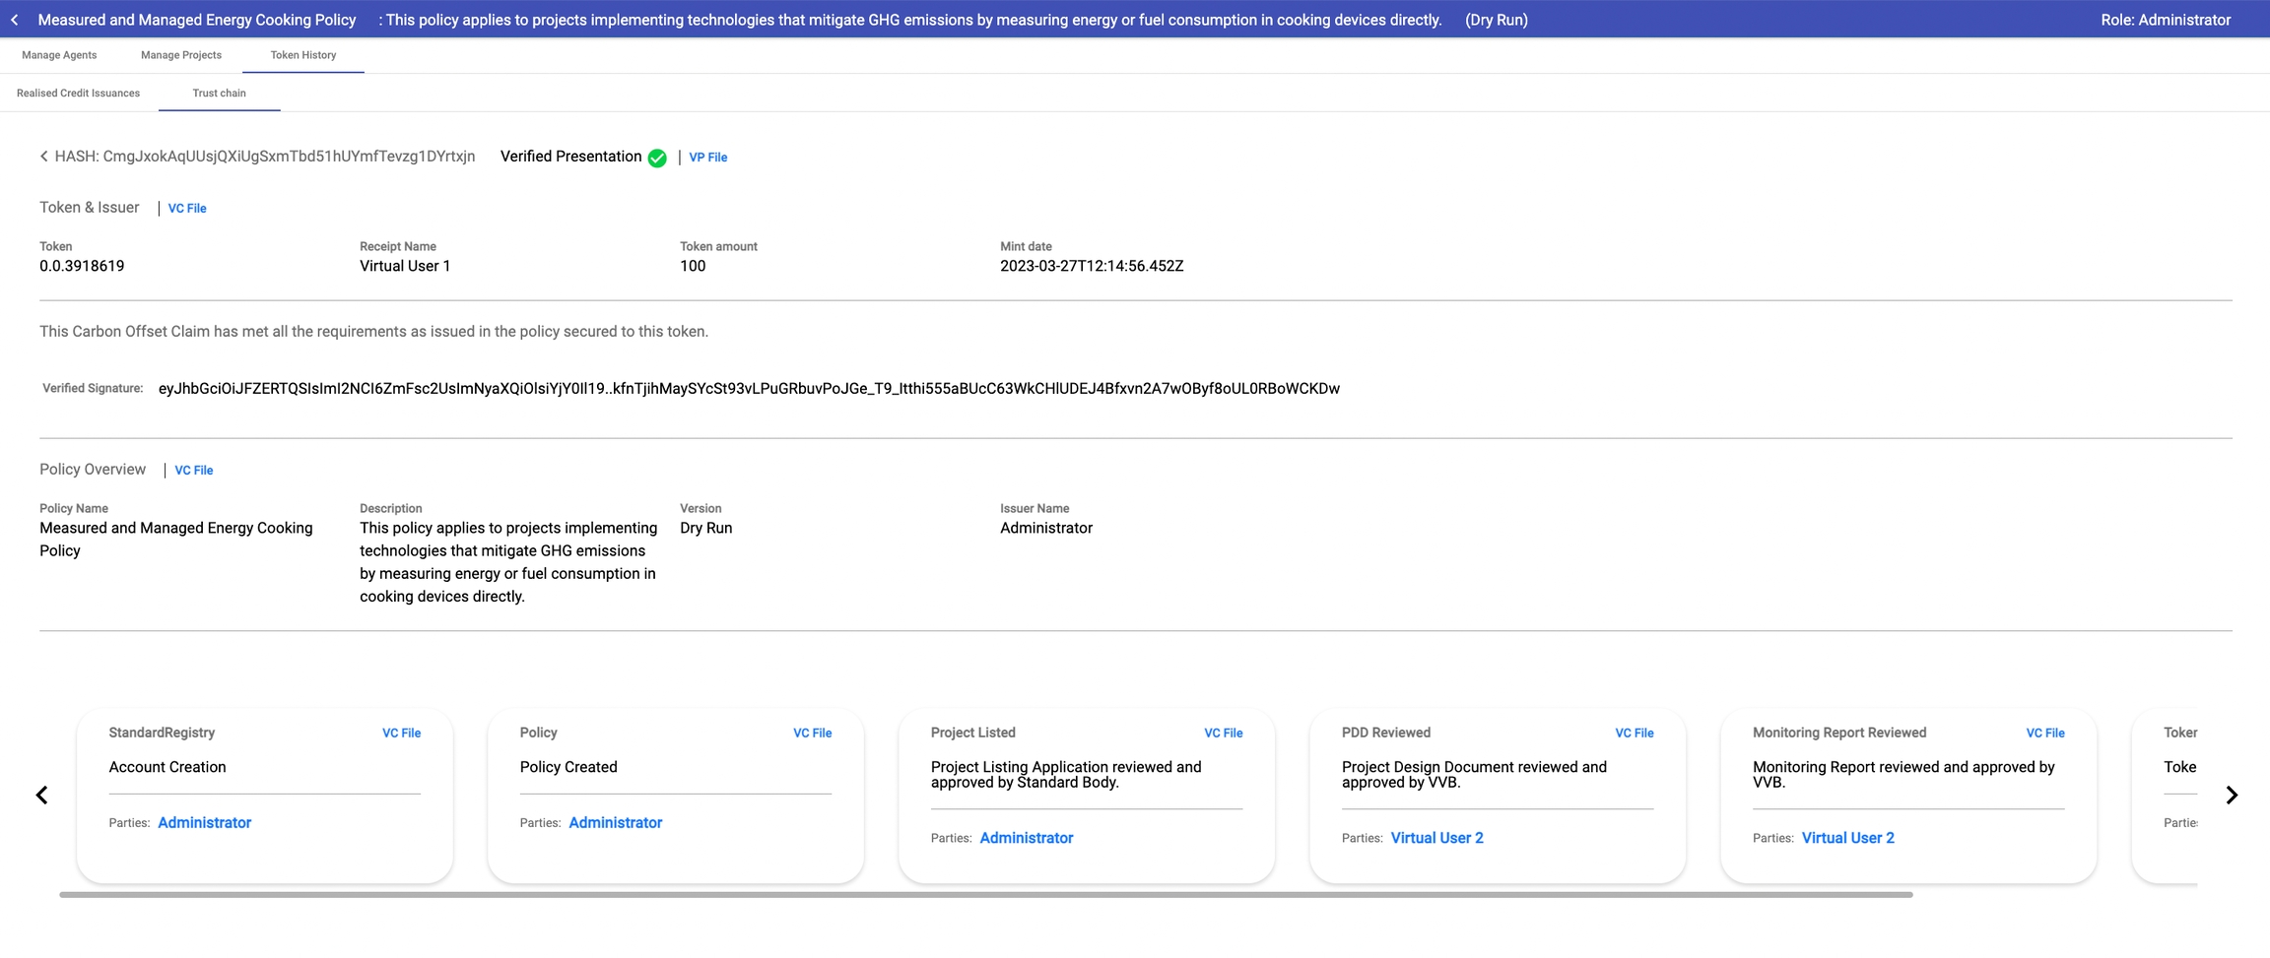Click Virtual User 2 on PDD Reviewed card

coord(1436,838)
